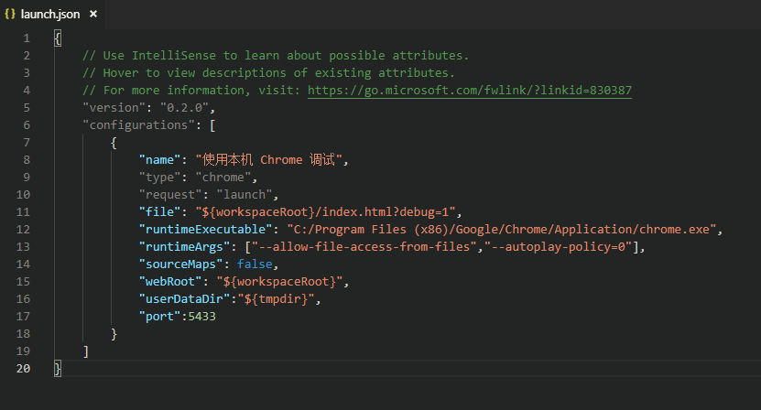The image size is (761, 410).
Task: Click the "使用本机 Chrome 调试" string
Action: point(269,160)
